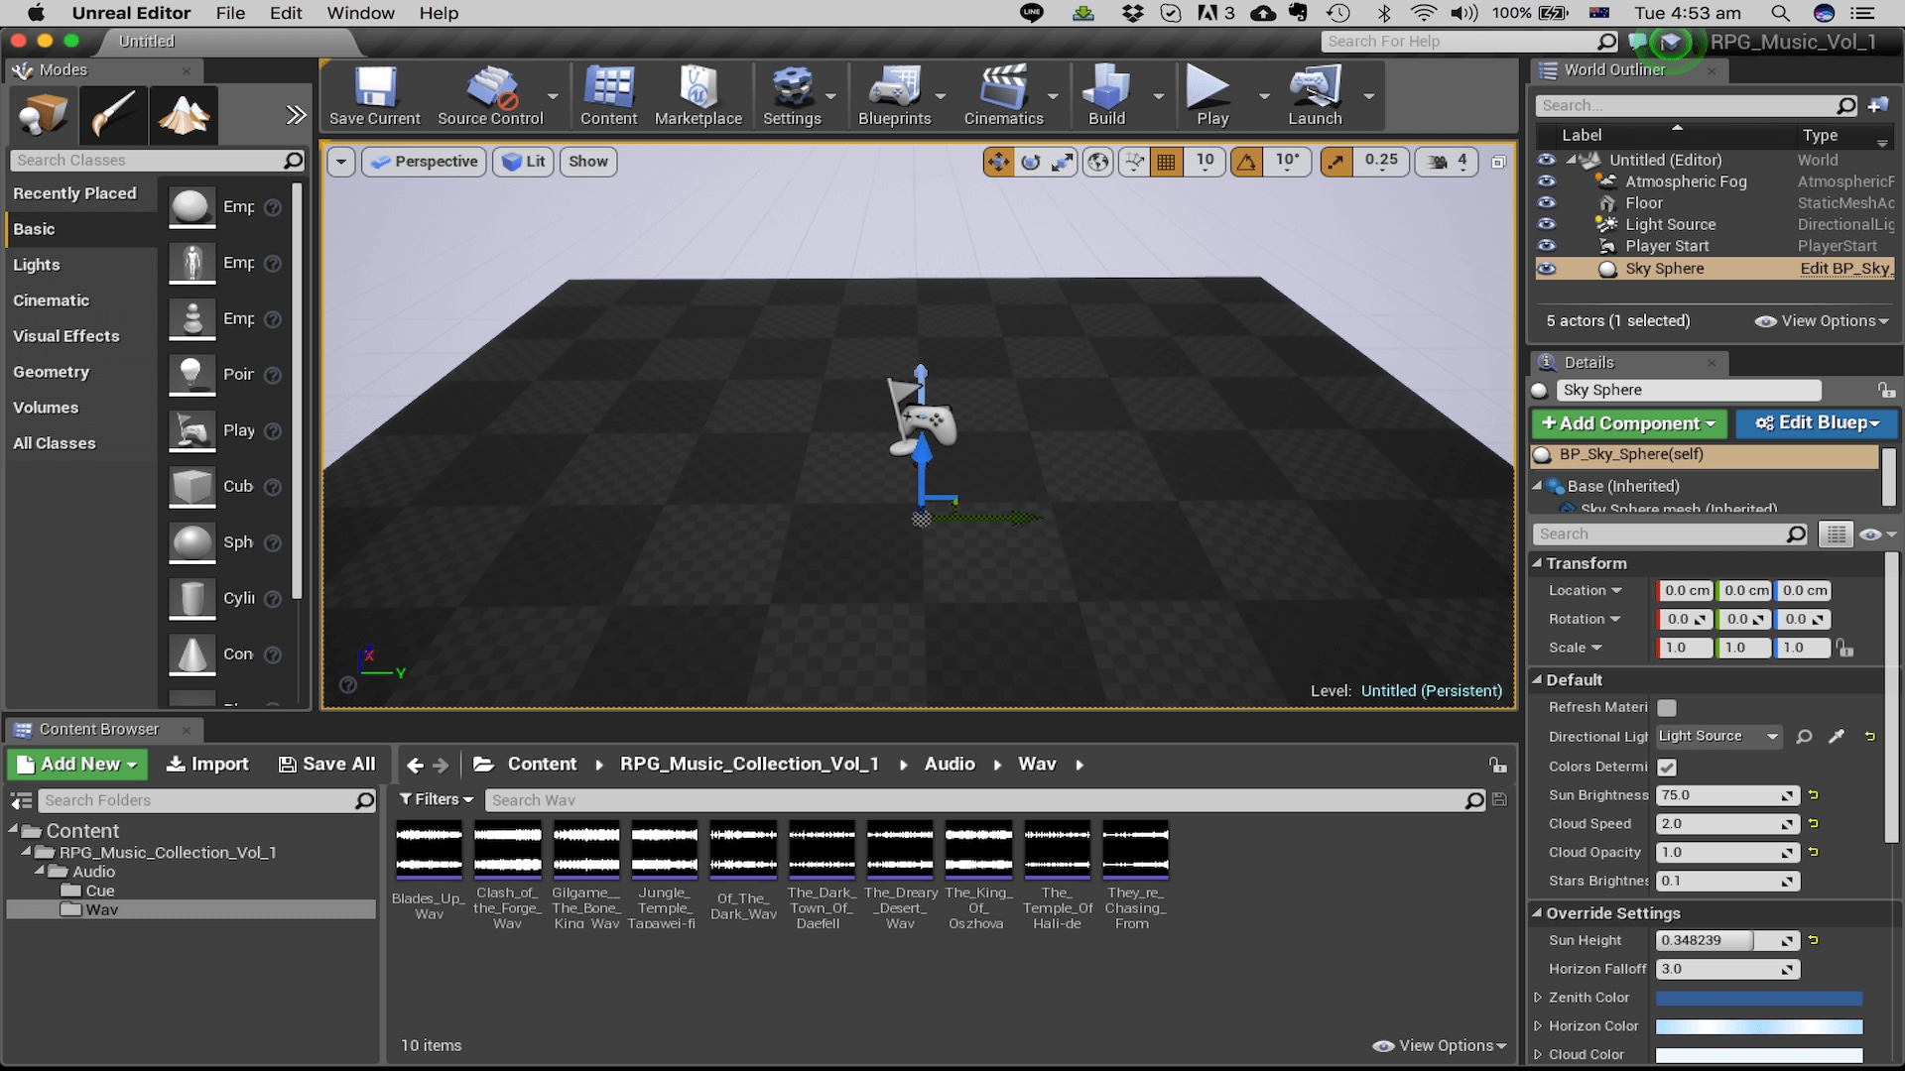Screen dimensions: 1905x1071
Task: Click the Horizon Color swatch
Action: 1759,1027
